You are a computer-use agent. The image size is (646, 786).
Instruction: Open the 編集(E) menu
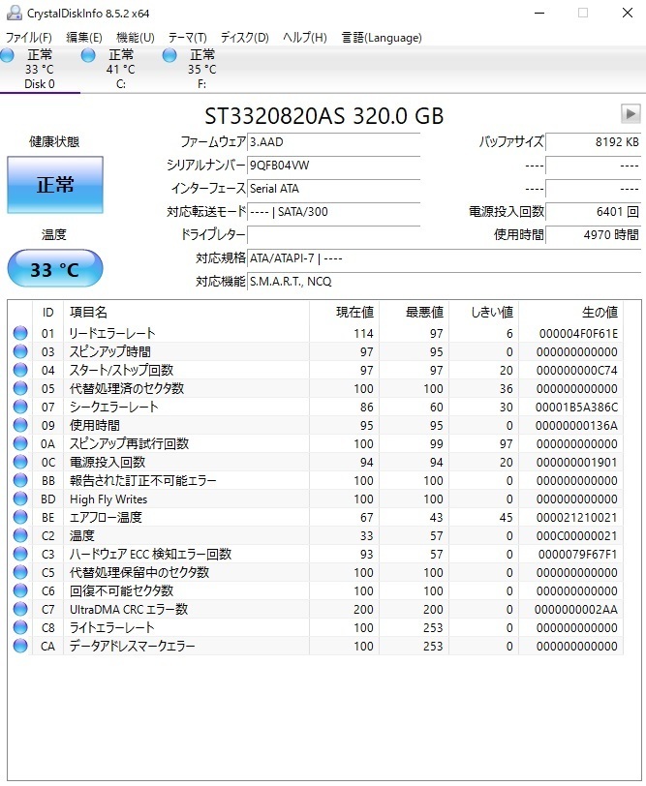(x=83, y=38)
